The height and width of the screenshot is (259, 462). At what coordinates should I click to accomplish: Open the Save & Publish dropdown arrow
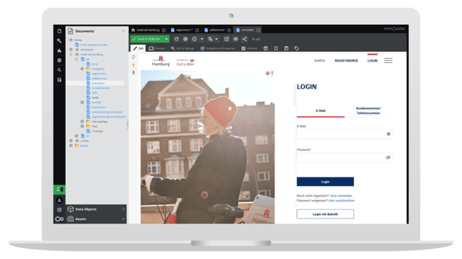[x=166, y=39]
